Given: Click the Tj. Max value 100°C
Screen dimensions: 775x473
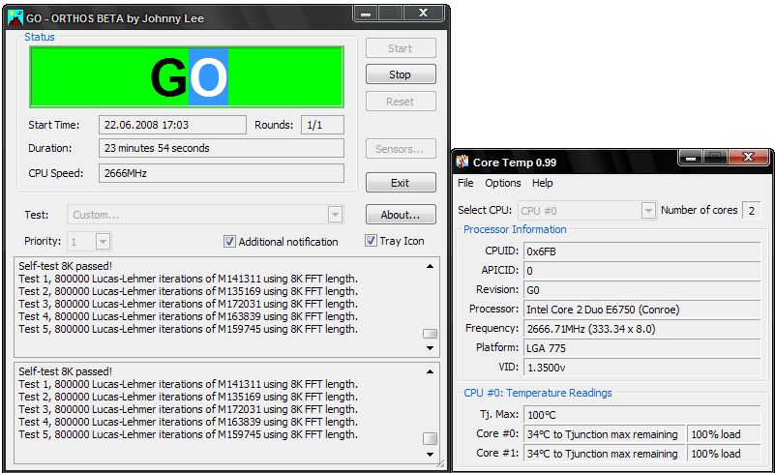Looking at the screenshot, I should (x=642, y=415).
